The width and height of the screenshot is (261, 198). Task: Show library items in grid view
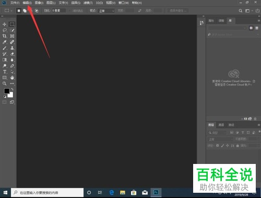pyautogui.click(x=251, y=28)
